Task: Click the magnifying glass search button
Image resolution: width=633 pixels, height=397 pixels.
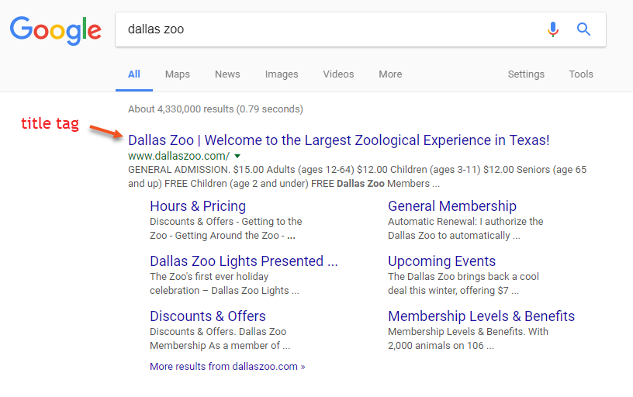Action: tap(584, 29)
